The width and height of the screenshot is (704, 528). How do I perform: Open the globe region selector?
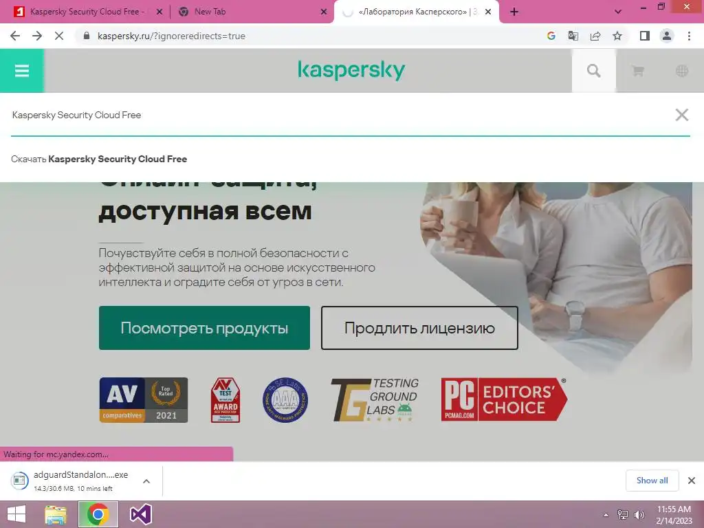click(x=681, y=71)
